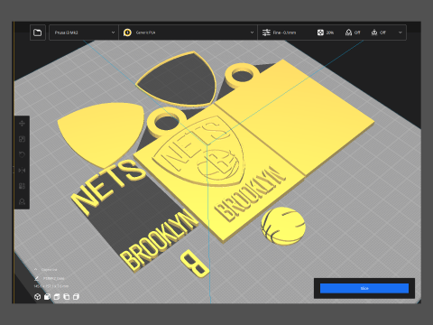Switch to front view
Screen dimensions: 433x325
[47, 297]
